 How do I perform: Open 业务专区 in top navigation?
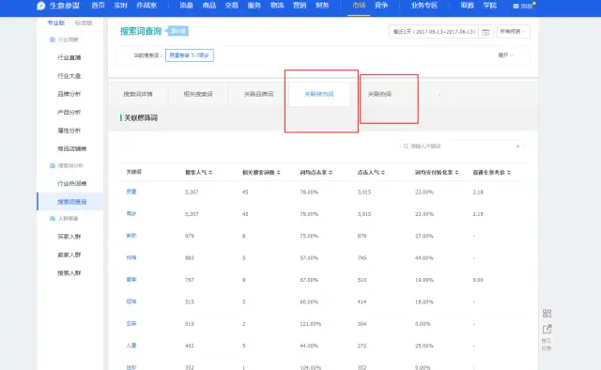tap(424, 6)
